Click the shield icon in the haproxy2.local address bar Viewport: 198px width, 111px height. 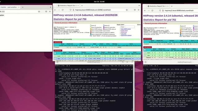pos(160,10)
